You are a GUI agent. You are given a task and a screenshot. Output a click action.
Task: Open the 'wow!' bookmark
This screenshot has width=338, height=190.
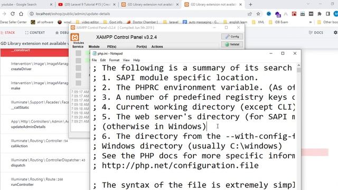pyautogui.click(x=64, y=22)
